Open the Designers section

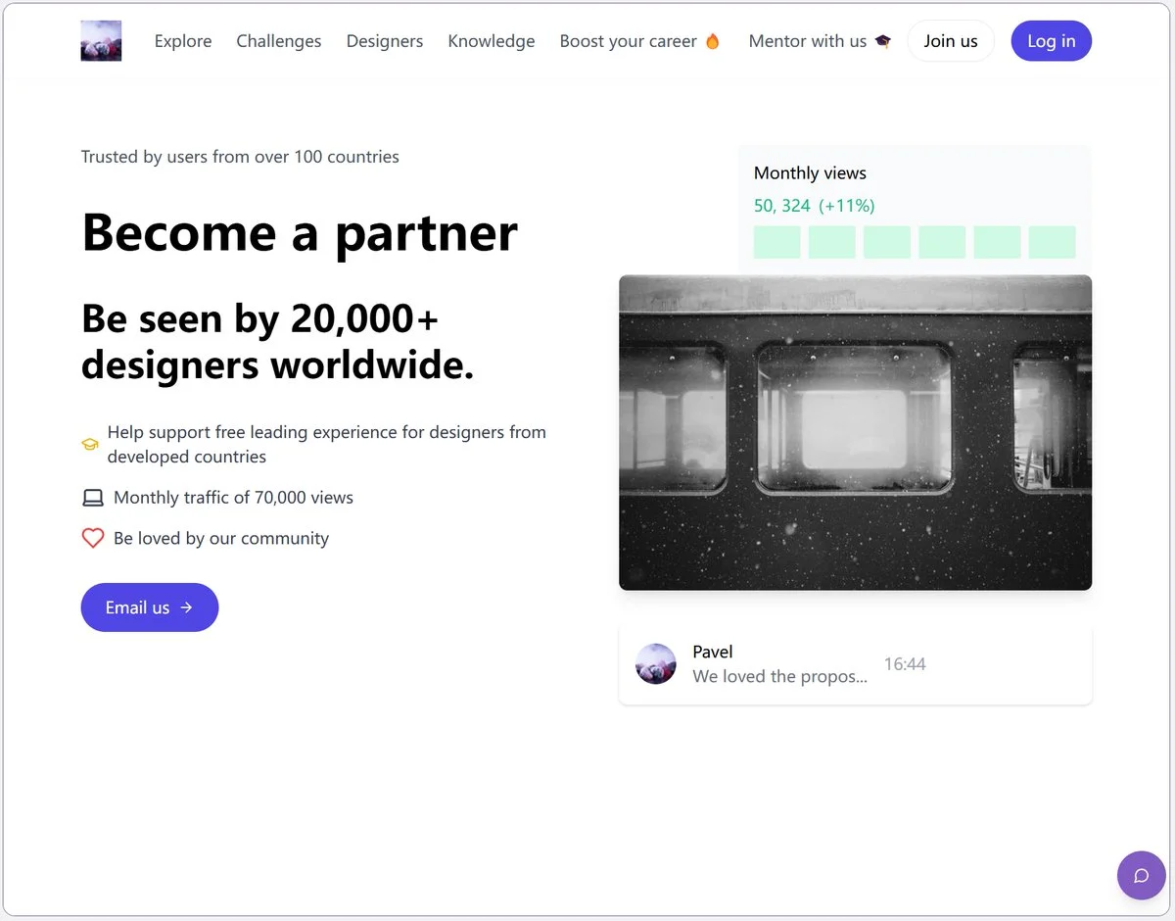coord(385,41)
